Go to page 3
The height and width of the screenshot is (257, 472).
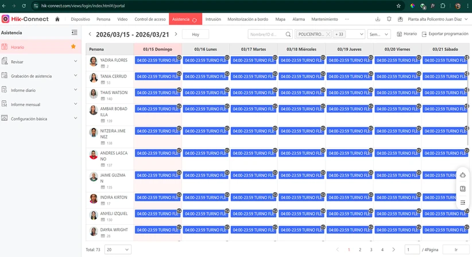point(371,250)
